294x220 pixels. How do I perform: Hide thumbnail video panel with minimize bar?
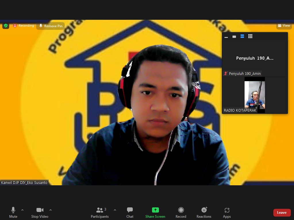(x=226, y=37)
